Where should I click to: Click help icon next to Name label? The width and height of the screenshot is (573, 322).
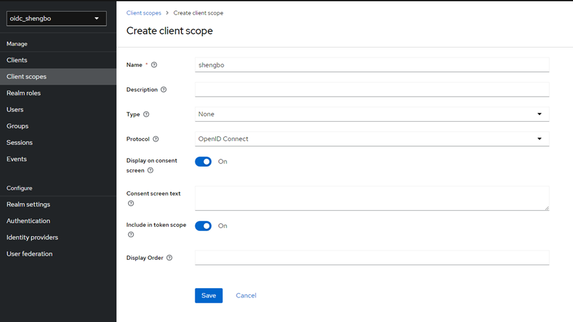click(154, 65)
